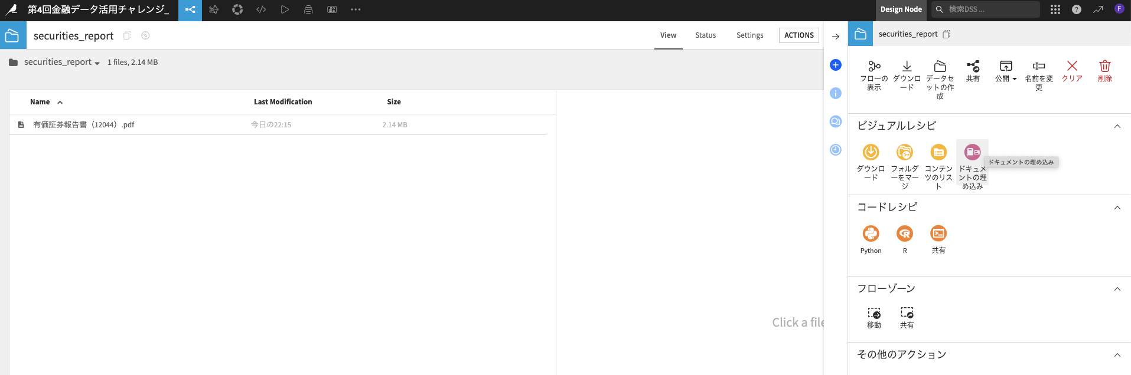This screenshot has height=375, width=1131.
Task: Open the timeline clock icon in sidebar
Action: click(836, 150)
